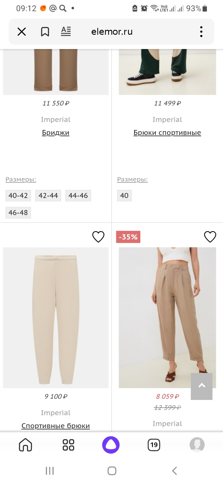Select size 40-42 for Бриджи
The height and width of the screenshot is (484, 223).
(x=18, y=196)
